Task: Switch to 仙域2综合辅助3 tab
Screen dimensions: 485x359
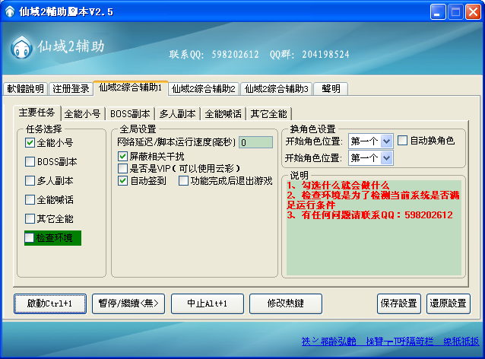Action: pos(277,89)
